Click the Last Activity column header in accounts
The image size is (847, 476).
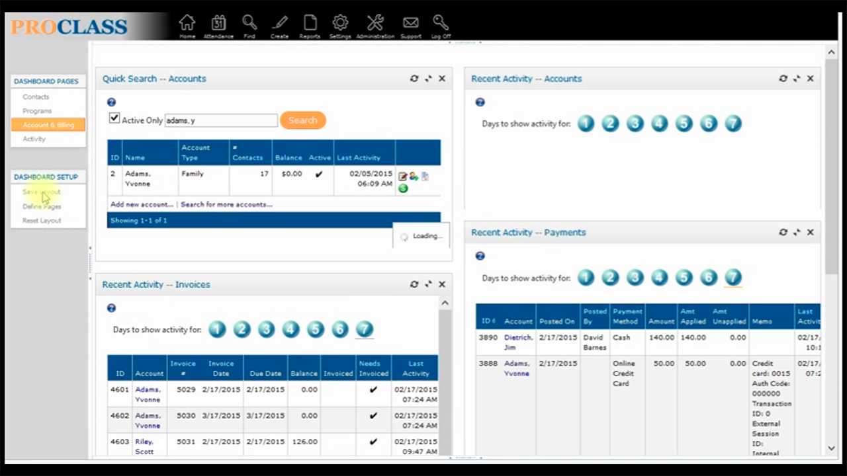click(359, 158)
